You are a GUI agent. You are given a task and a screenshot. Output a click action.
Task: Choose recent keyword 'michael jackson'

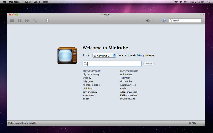click(x=91, y=85)
